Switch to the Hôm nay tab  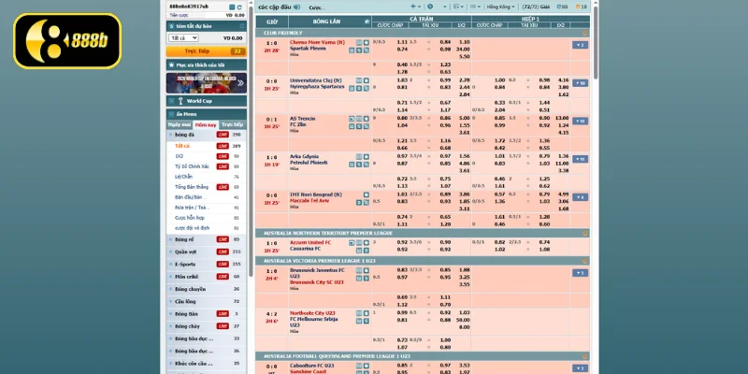coord(206,124)
